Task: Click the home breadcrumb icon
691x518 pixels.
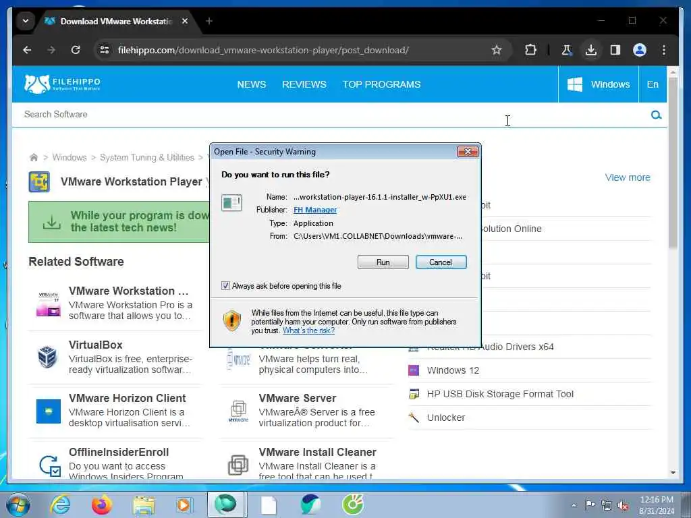Action: click(x=34, y=157)
